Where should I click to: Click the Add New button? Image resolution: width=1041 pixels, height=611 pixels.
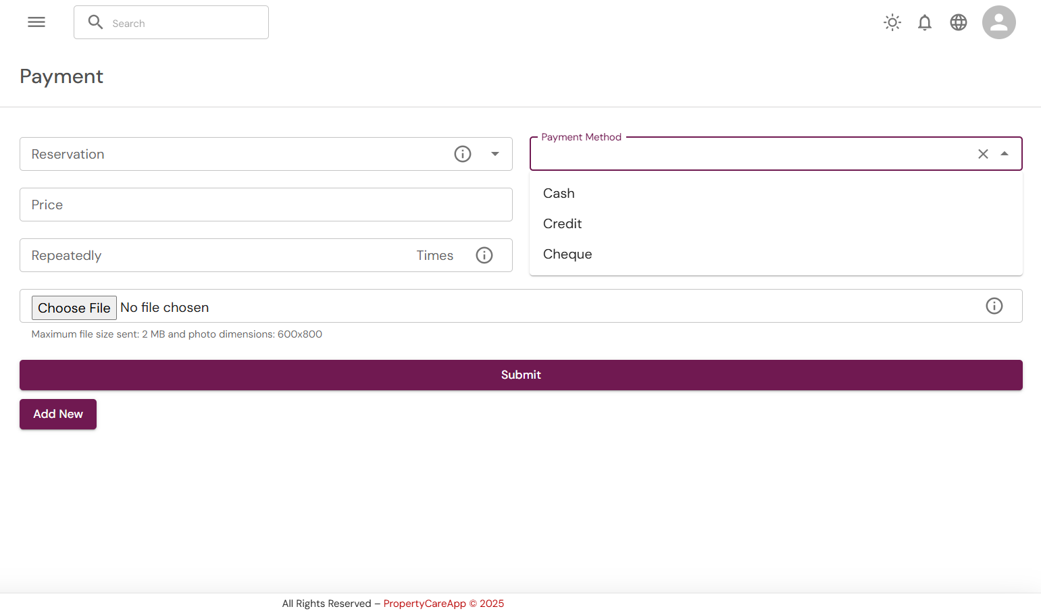pos(58,414)
